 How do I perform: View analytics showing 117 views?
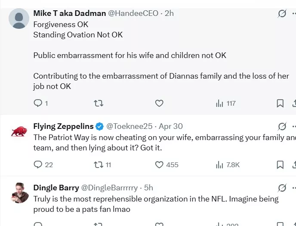point(220,103)
